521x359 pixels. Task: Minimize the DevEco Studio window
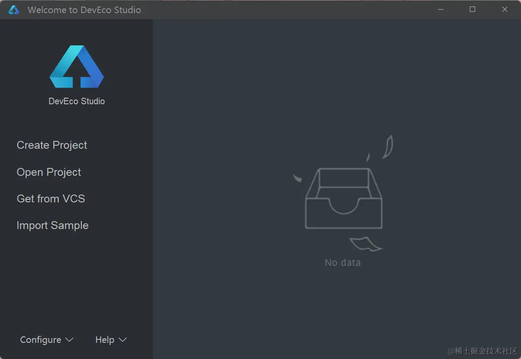441,10
